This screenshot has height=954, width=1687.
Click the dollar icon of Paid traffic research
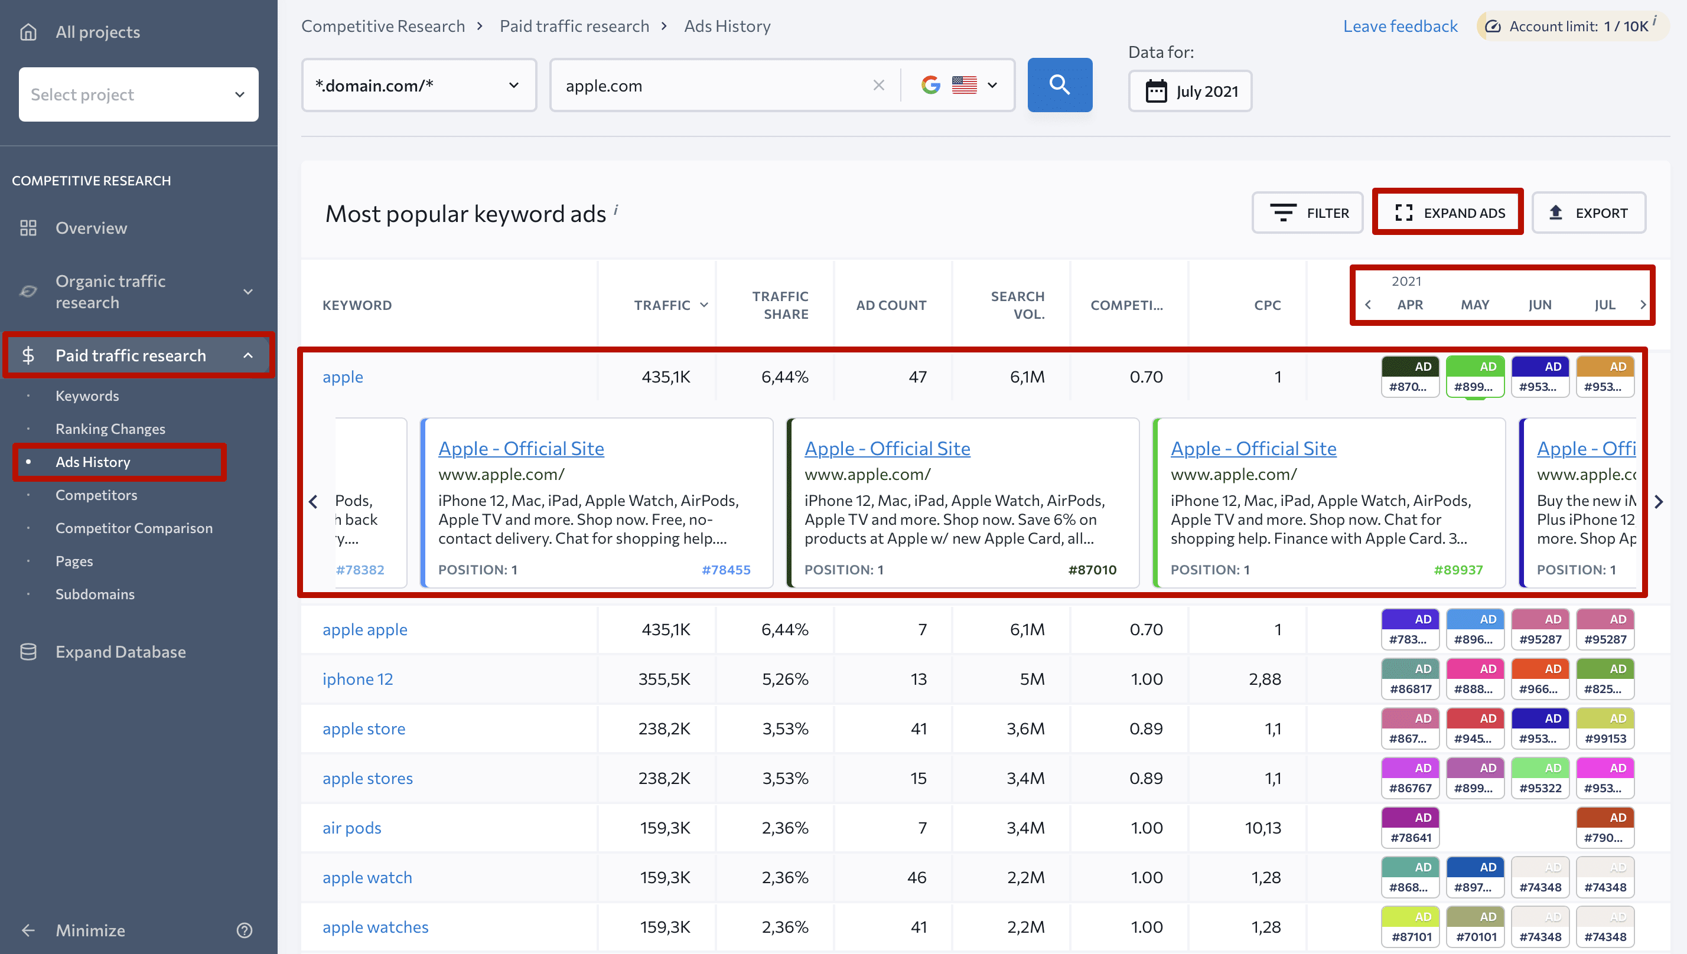click(28, 355)
